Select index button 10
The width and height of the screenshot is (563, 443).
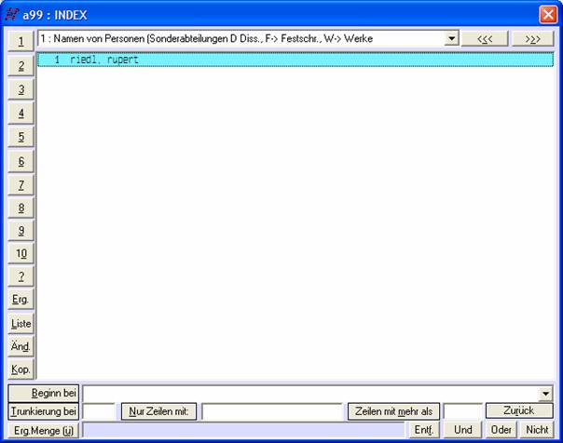(x=21, y=254)
